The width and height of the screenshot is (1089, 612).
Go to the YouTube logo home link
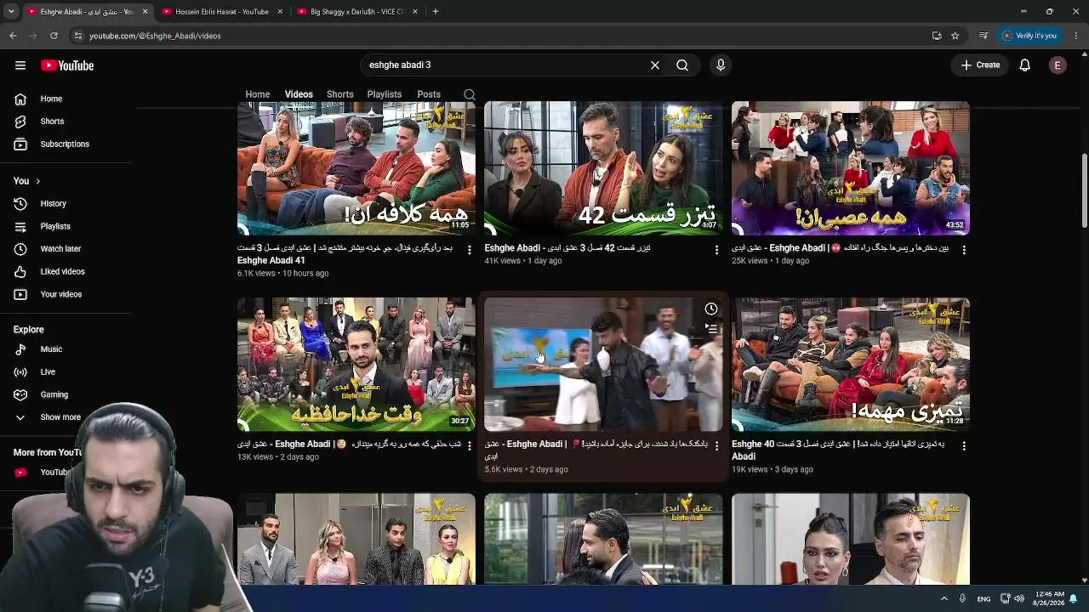coord(67,65)
